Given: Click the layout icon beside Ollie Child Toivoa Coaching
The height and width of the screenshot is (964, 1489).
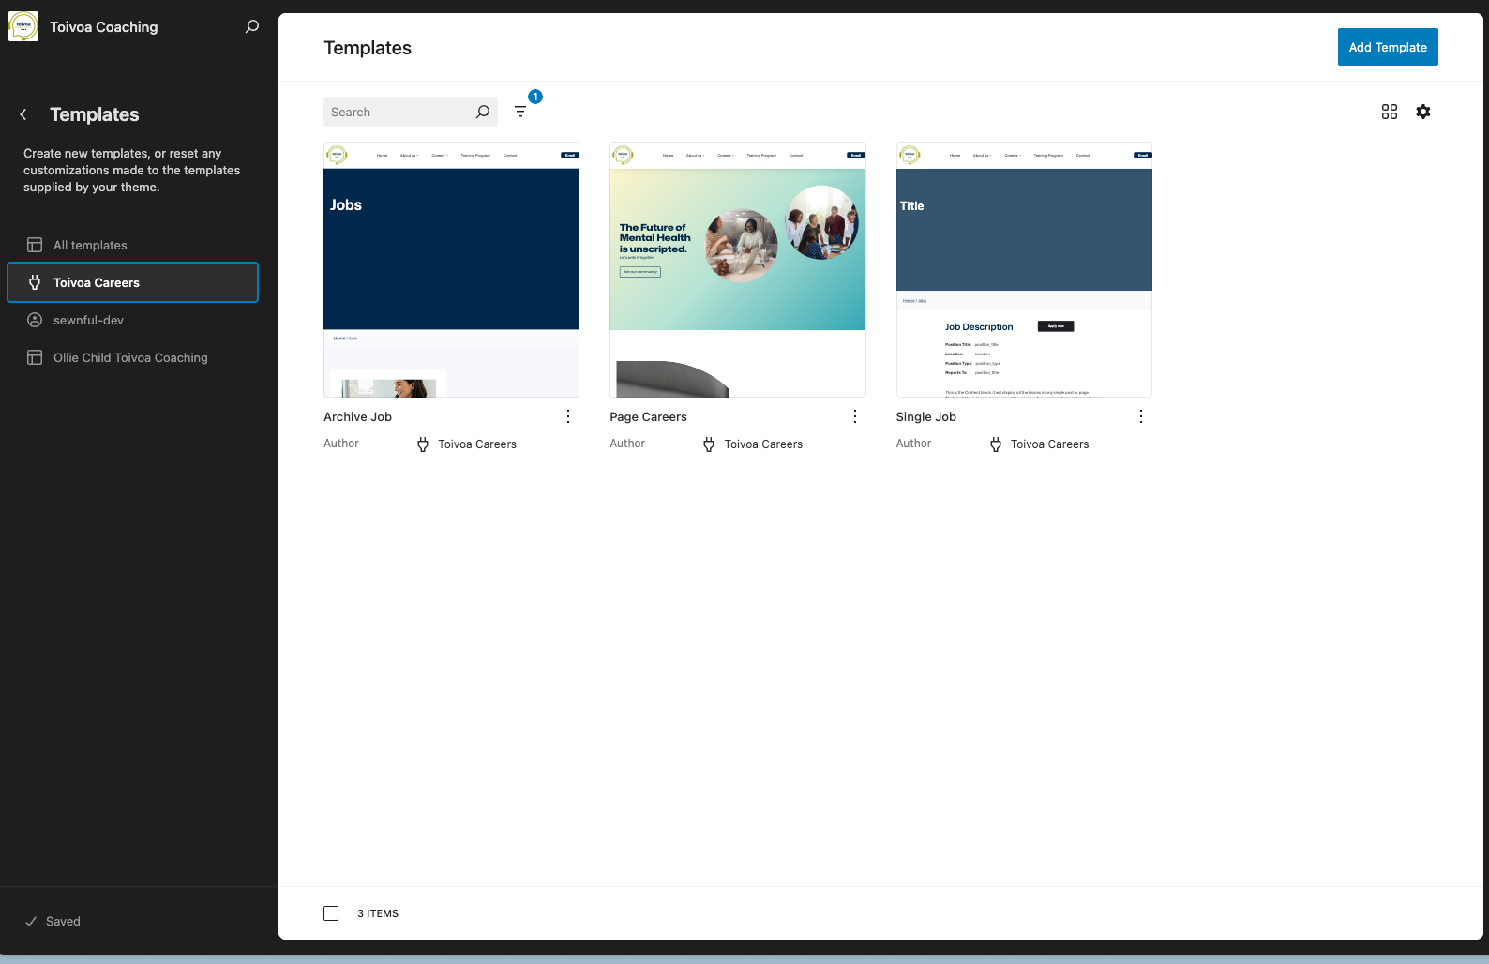Looking at the screenshot, I should tap(35, 357).
